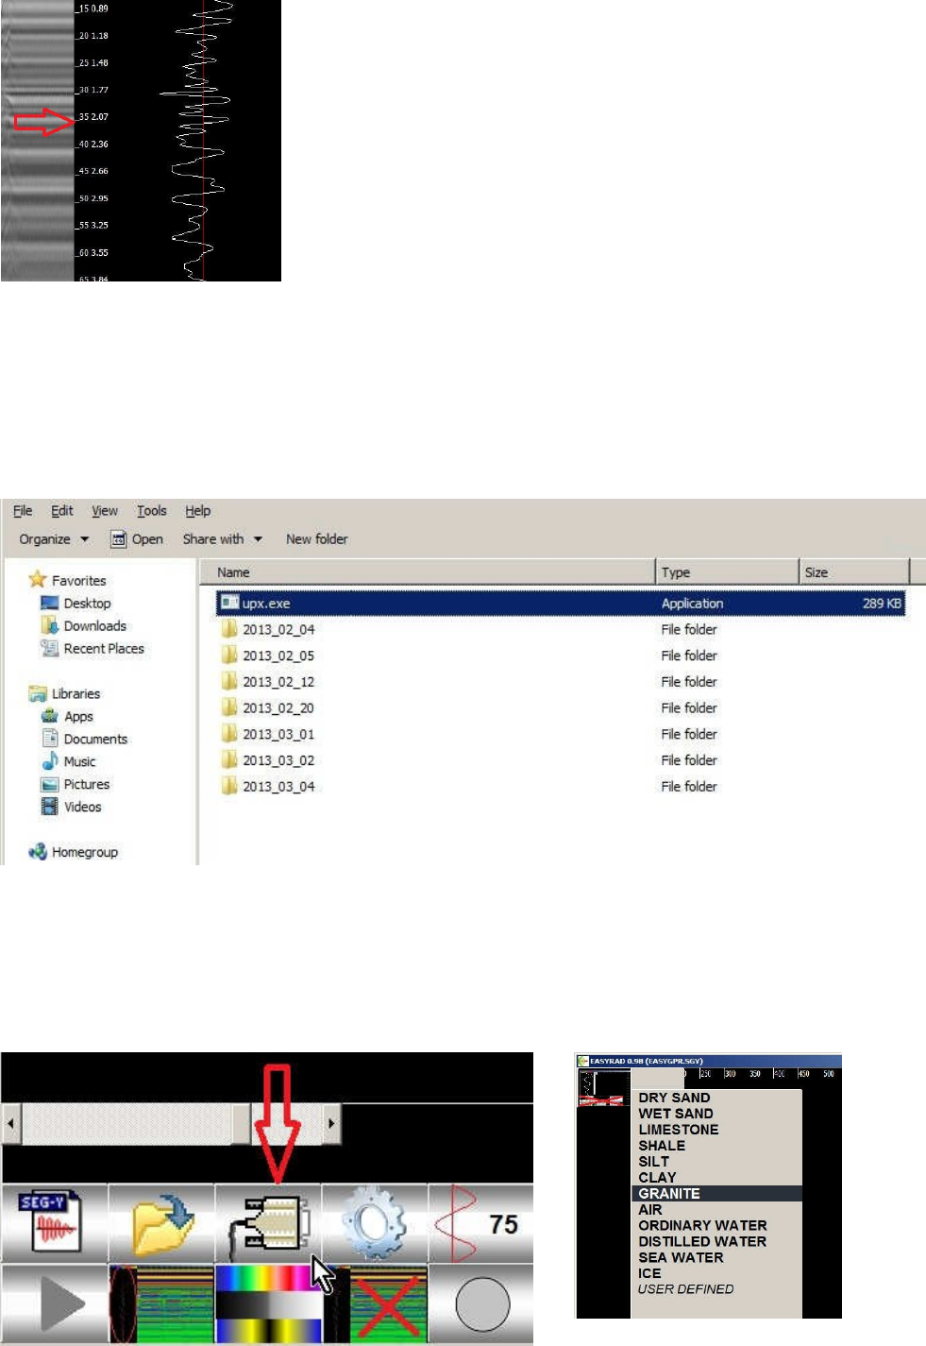The image size is (926, 1346).
Task: Select the Music library
Action: pos(68,761)
